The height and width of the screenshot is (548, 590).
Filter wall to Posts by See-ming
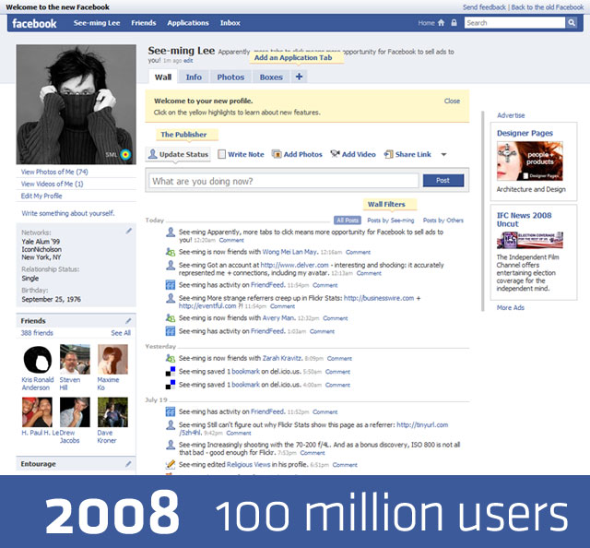click(x=390, y=220)
